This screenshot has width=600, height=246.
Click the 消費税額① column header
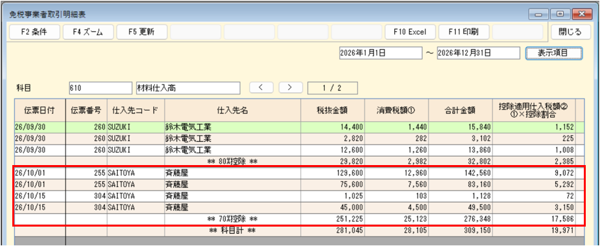tap(396, 110)
